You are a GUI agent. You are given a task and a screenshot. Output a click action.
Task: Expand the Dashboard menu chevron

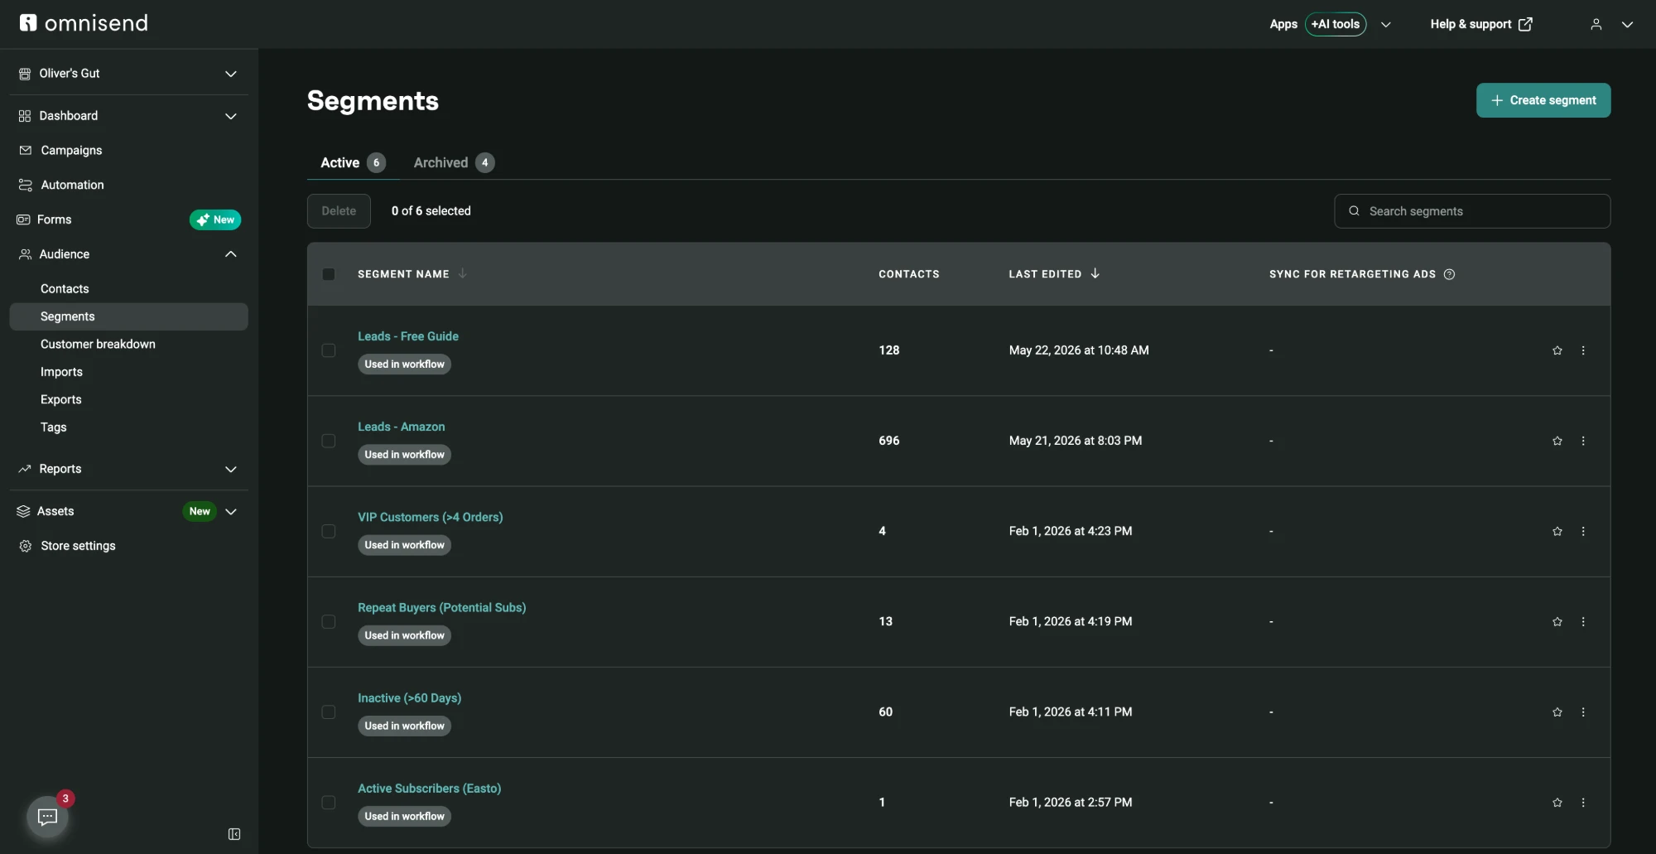231,116
